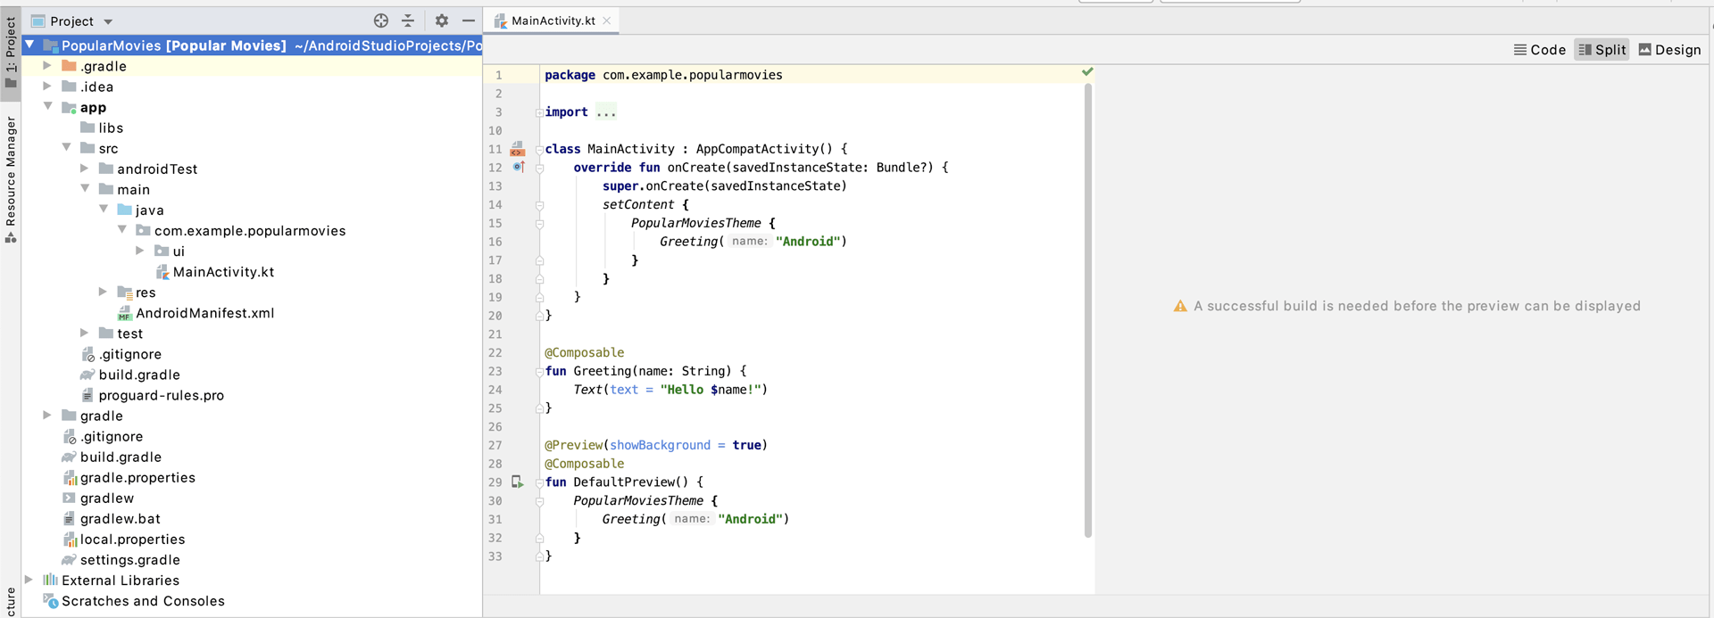
Task: Collapse the src folder
Action: pyautogui.click(x=66, y=147)
